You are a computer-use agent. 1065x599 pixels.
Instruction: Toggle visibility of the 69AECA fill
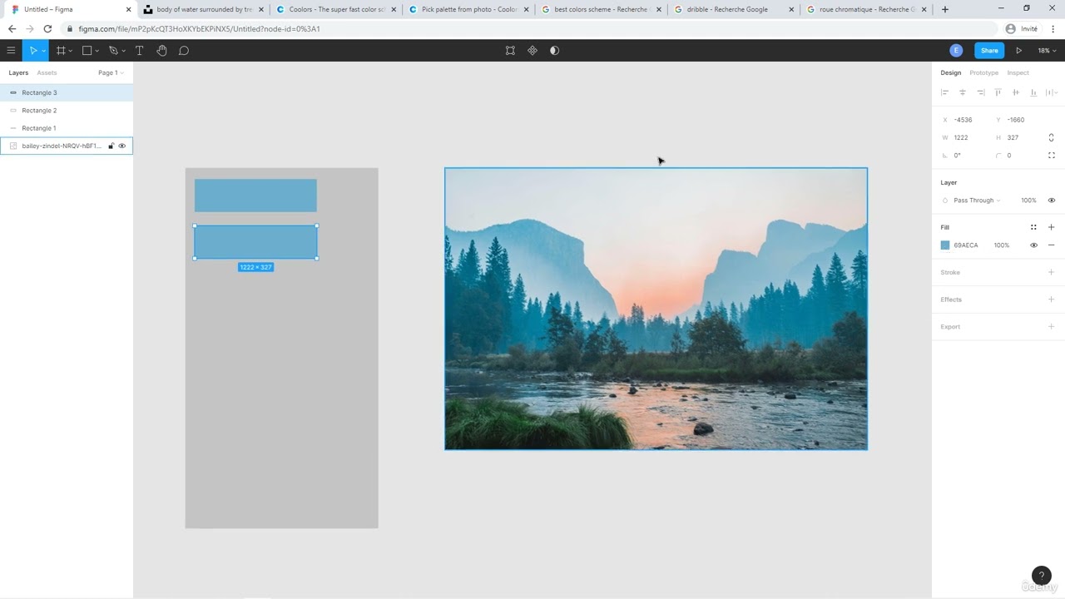pos(1033,245)
